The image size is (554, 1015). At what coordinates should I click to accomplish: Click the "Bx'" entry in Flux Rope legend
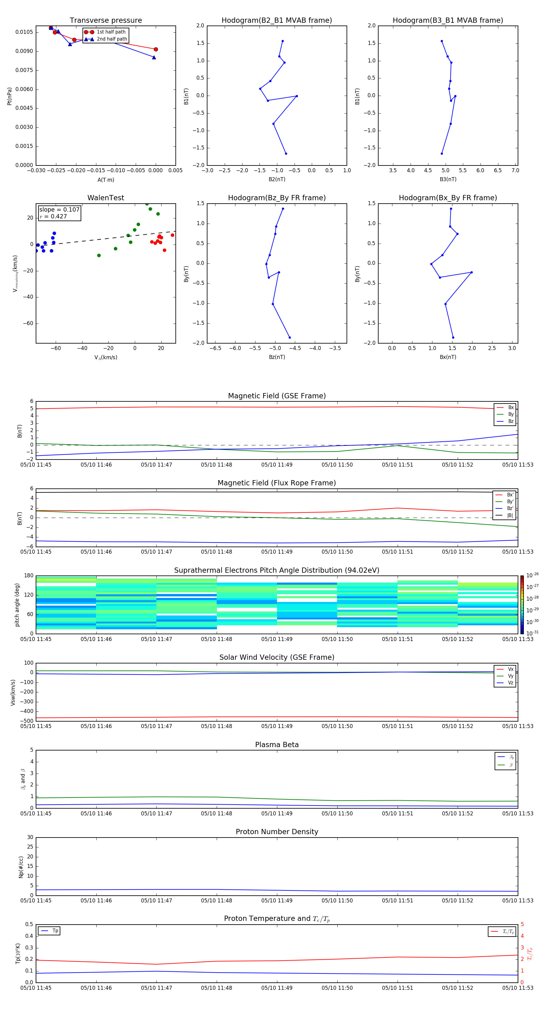click(504, 495)
